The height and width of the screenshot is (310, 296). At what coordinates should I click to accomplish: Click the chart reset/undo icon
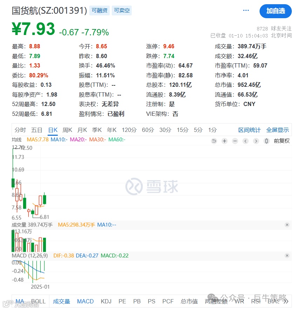[214, 141]
